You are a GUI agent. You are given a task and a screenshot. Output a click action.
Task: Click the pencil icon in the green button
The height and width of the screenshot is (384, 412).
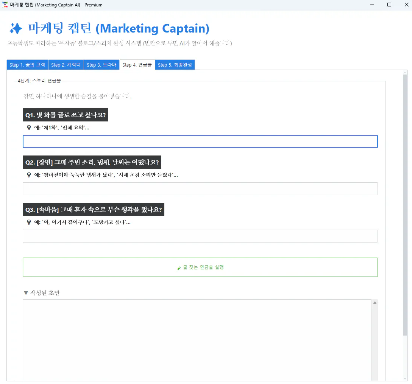[x=179, y=267]
